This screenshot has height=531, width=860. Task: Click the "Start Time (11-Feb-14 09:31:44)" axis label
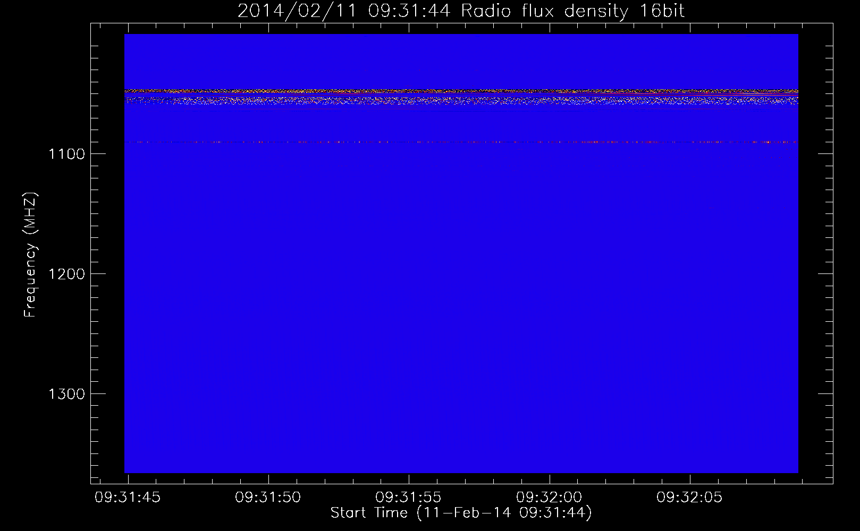pos(461,513)
